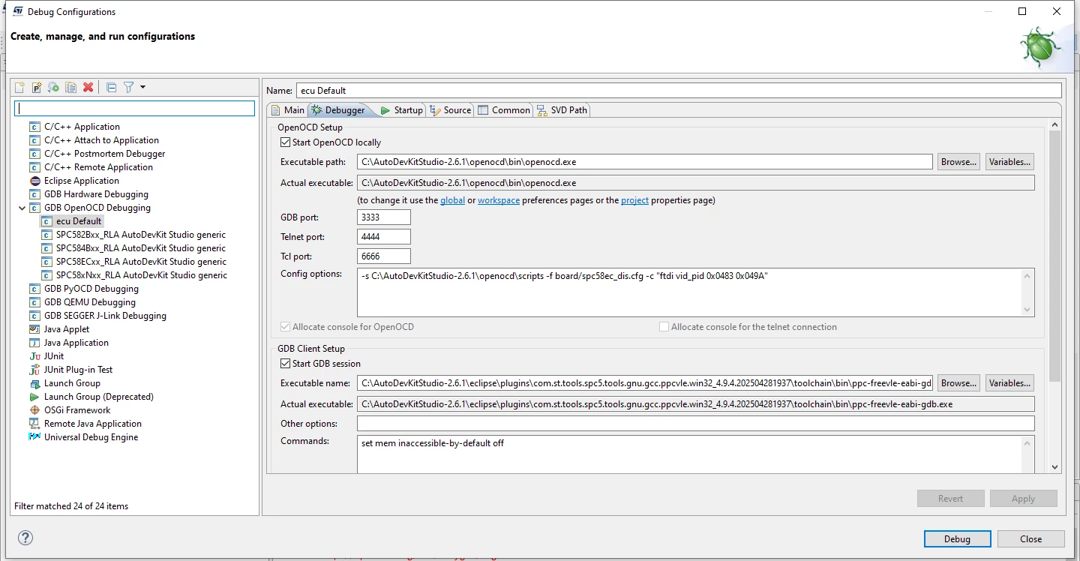Switch to the SVD Path tab

(562, 110)
